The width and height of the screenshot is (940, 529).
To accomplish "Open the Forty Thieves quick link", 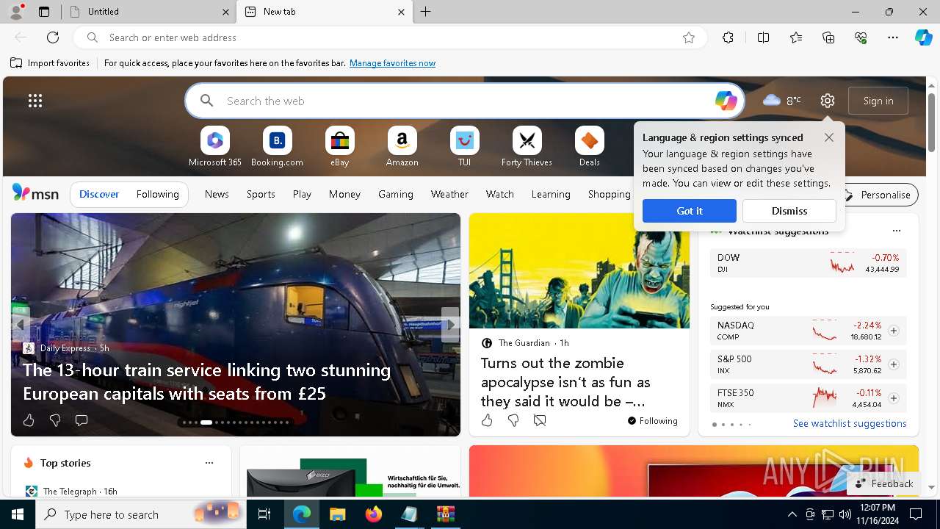I will point(527,147).
